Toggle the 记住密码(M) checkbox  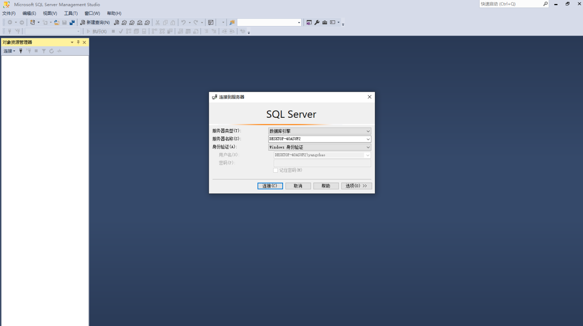[x=275, y=170]
